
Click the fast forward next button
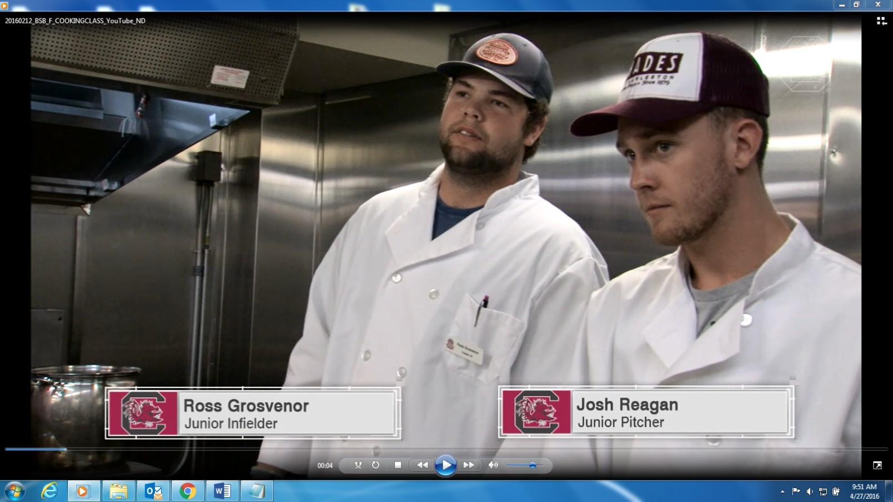[469, 465]
